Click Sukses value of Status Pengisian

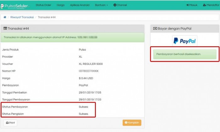tap(83, 114)
